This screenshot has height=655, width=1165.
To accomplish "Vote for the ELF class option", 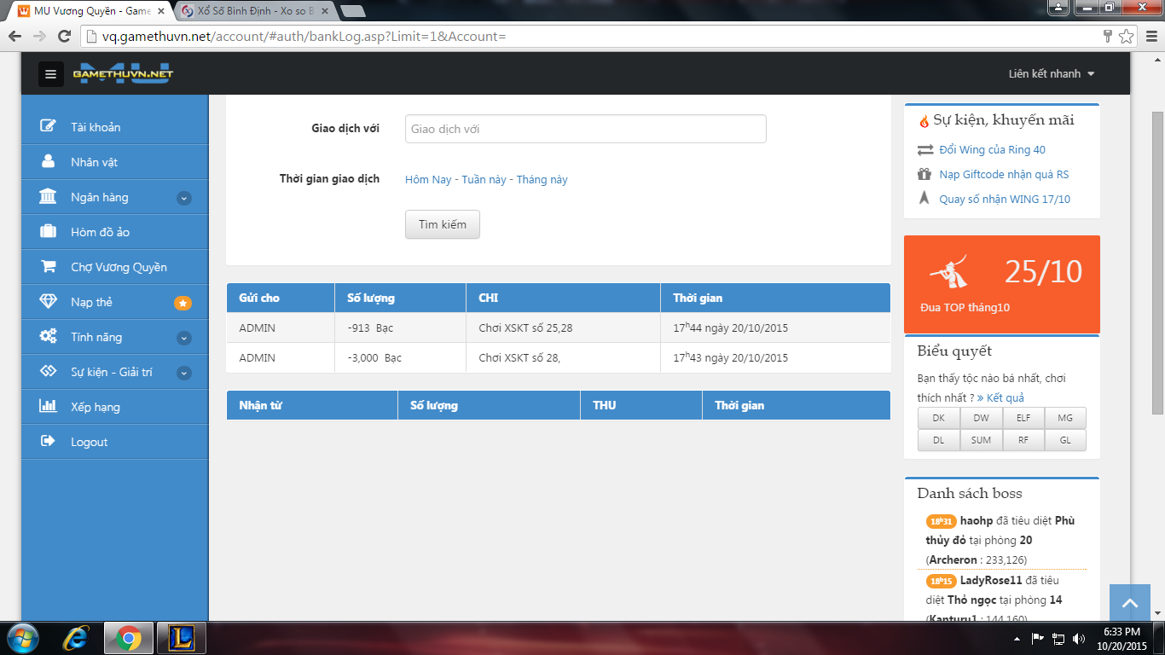I will coord(1023,418).
